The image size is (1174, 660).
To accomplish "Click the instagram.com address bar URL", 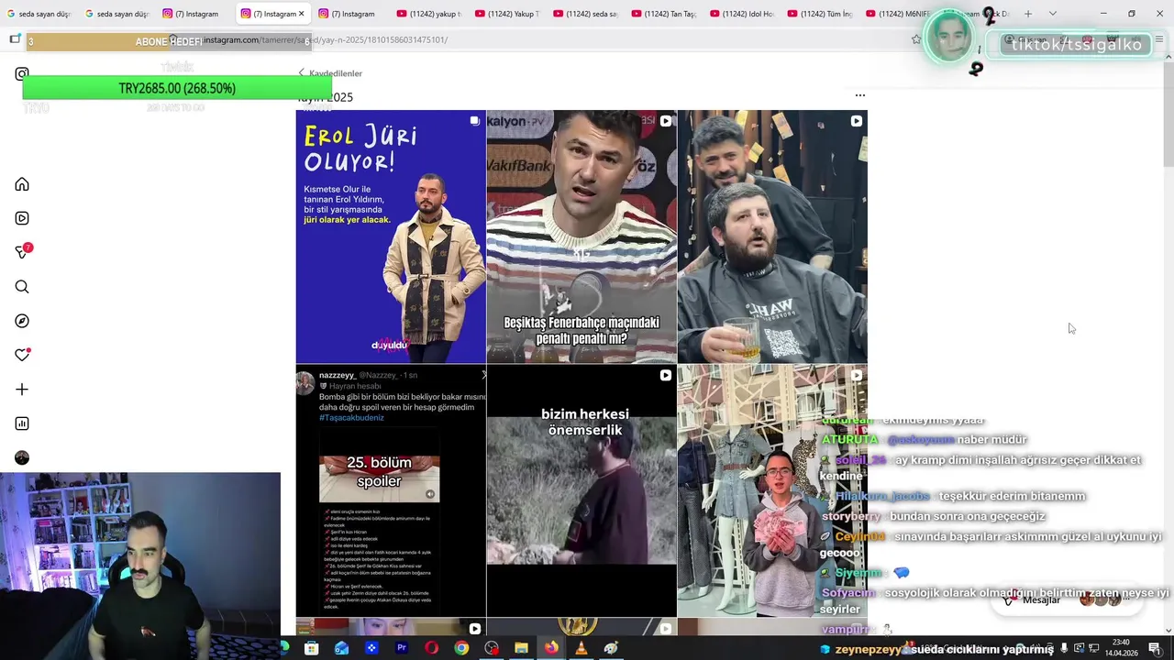I will [x=325, y=39].
